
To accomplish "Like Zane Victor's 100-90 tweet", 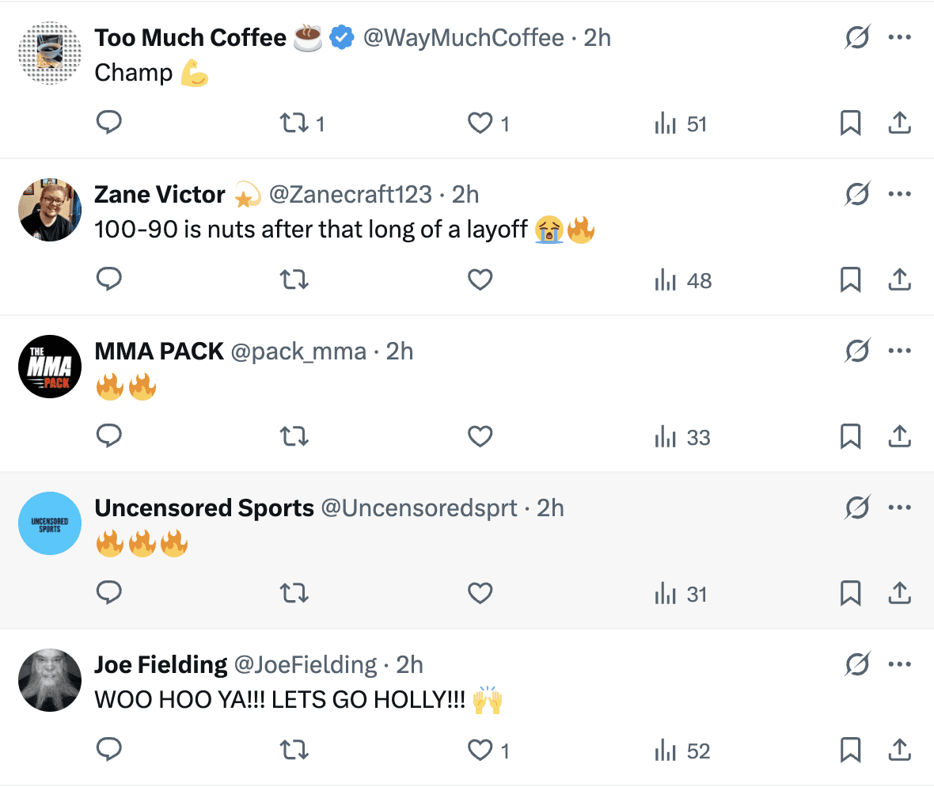I will [x=480, y=279].
